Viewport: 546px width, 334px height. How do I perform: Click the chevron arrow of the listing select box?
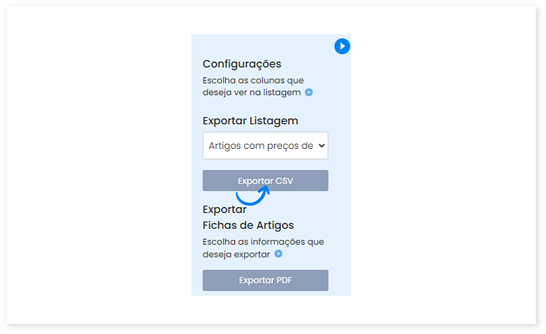click(x=322, y=145)
